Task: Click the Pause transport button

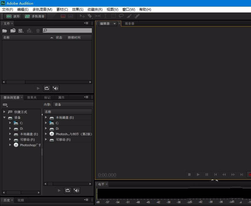Action: click(207, 175)
